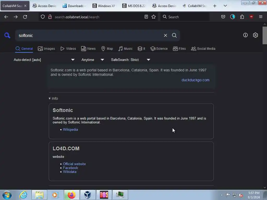Switch to first Access Denied tab
The image size is (267, 200).
[45, 6]
